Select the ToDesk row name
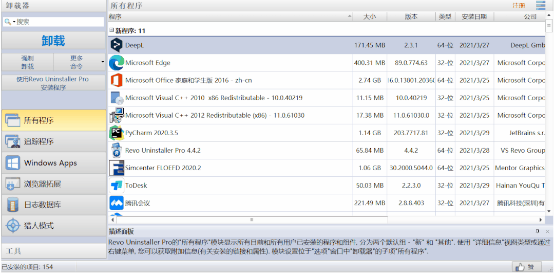 coord(136,185)
